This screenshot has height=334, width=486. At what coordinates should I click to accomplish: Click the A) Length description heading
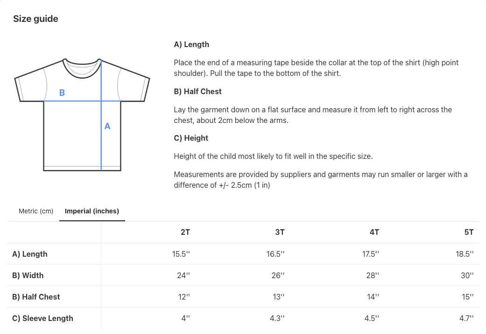coord(191,45)
